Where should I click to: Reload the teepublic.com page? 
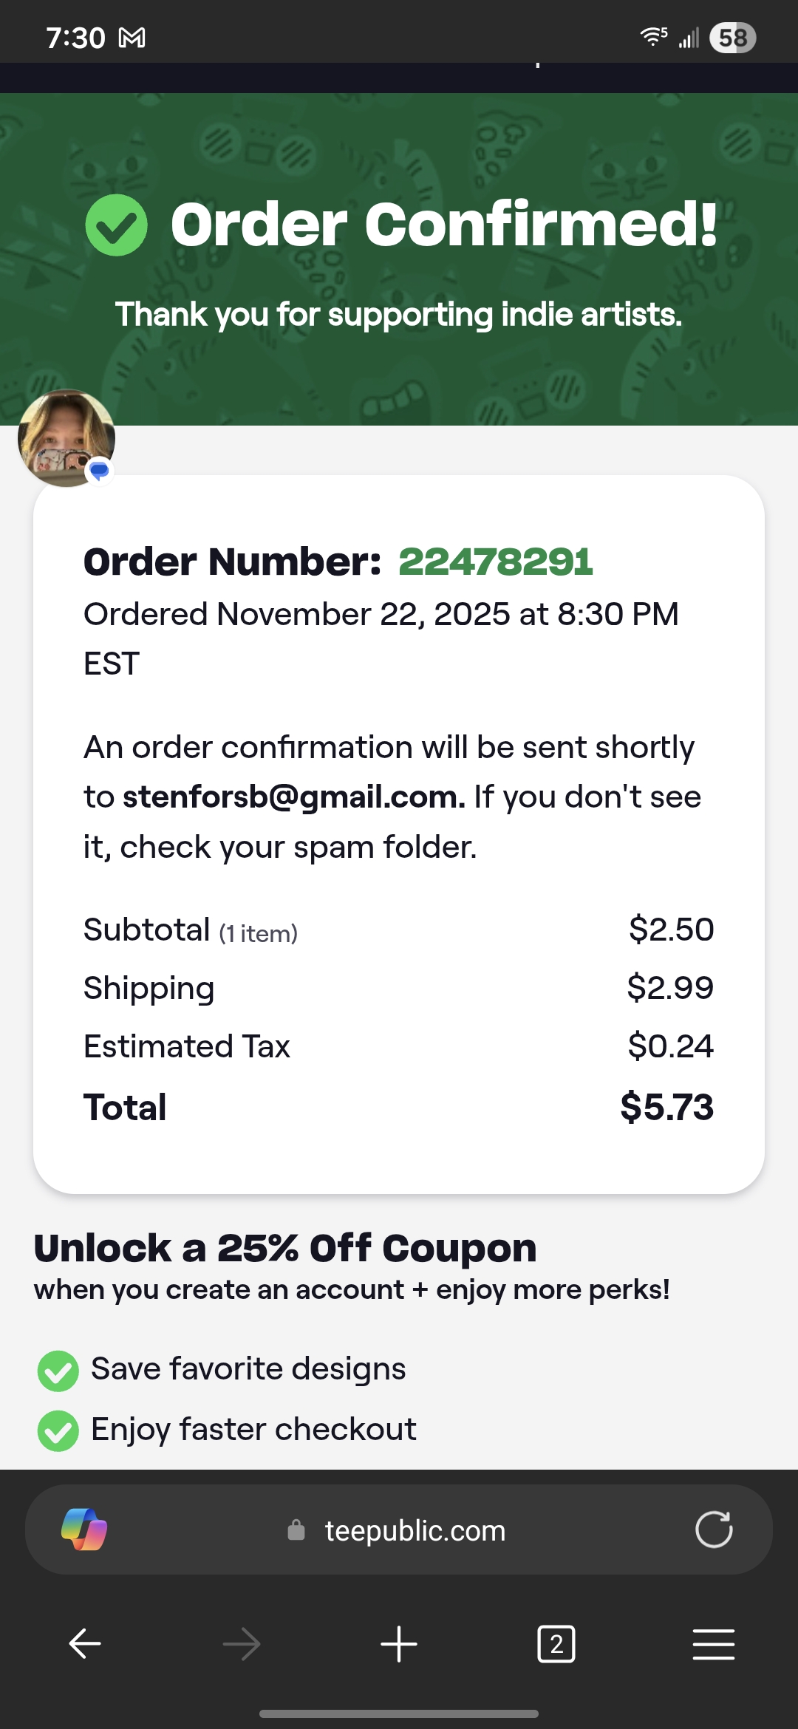coord(714,1529)
